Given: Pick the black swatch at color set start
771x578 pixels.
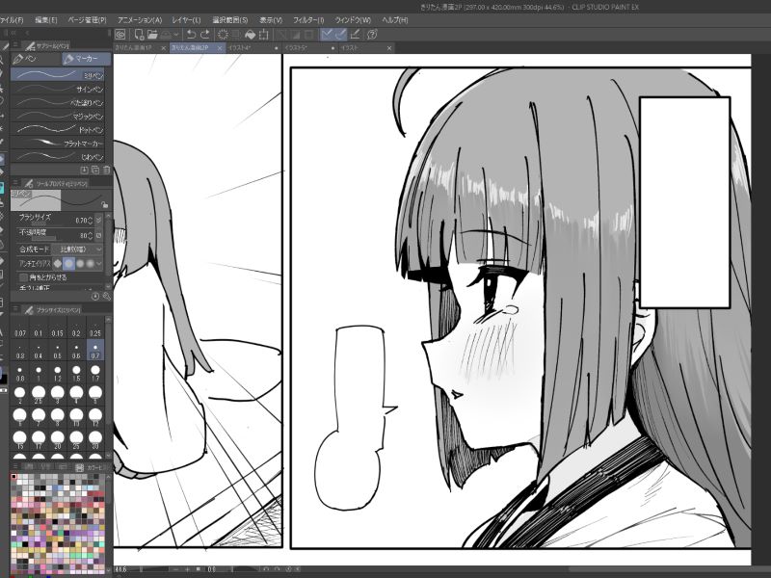Looking at the screenshot, I should (x=14, y=477).
